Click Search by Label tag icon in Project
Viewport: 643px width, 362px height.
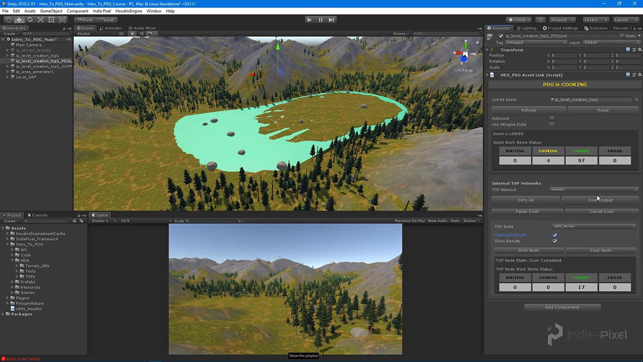(x=81, y=221)
